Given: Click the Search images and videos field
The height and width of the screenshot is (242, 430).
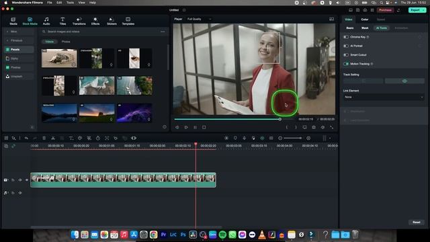Looking at the screenshot, I should pos(100,32).
